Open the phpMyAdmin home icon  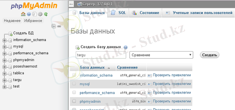23,14
